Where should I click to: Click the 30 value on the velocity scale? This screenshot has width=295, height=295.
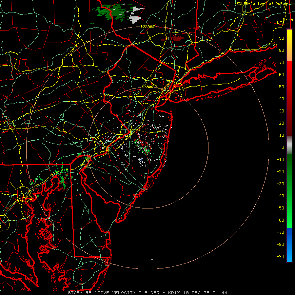click(x=282, y=111)
